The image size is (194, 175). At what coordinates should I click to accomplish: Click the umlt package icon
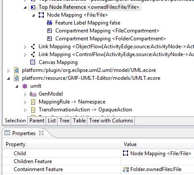[25, 86]
